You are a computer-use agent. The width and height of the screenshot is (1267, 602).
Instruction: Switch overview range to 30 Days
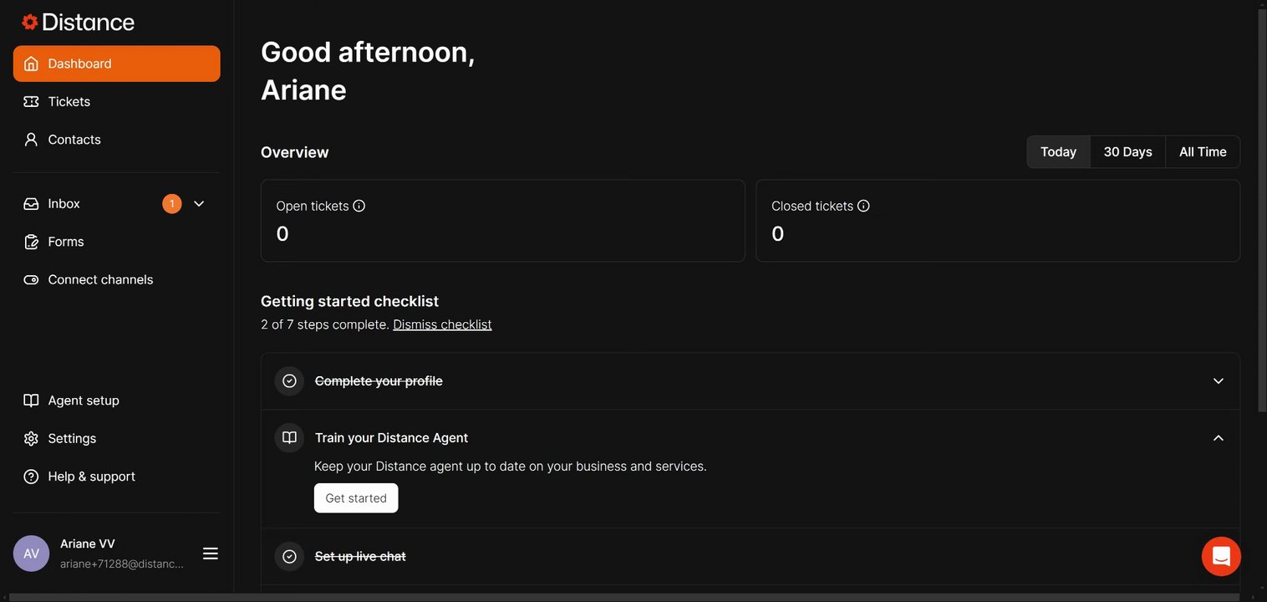tap(1127, 152)
